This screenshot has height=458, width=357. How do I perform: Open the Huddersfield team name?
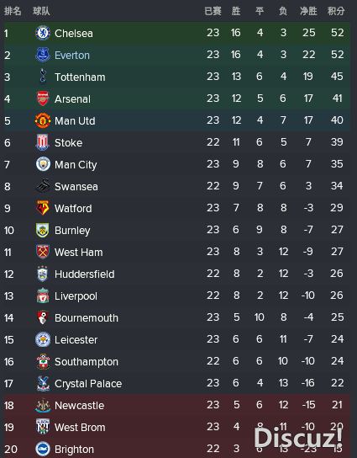pos(85,274)
